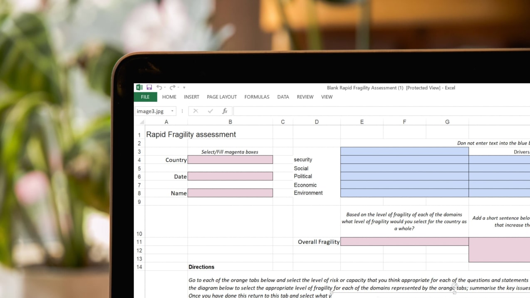Select row 14 by clicking its row number

(139, 267)
